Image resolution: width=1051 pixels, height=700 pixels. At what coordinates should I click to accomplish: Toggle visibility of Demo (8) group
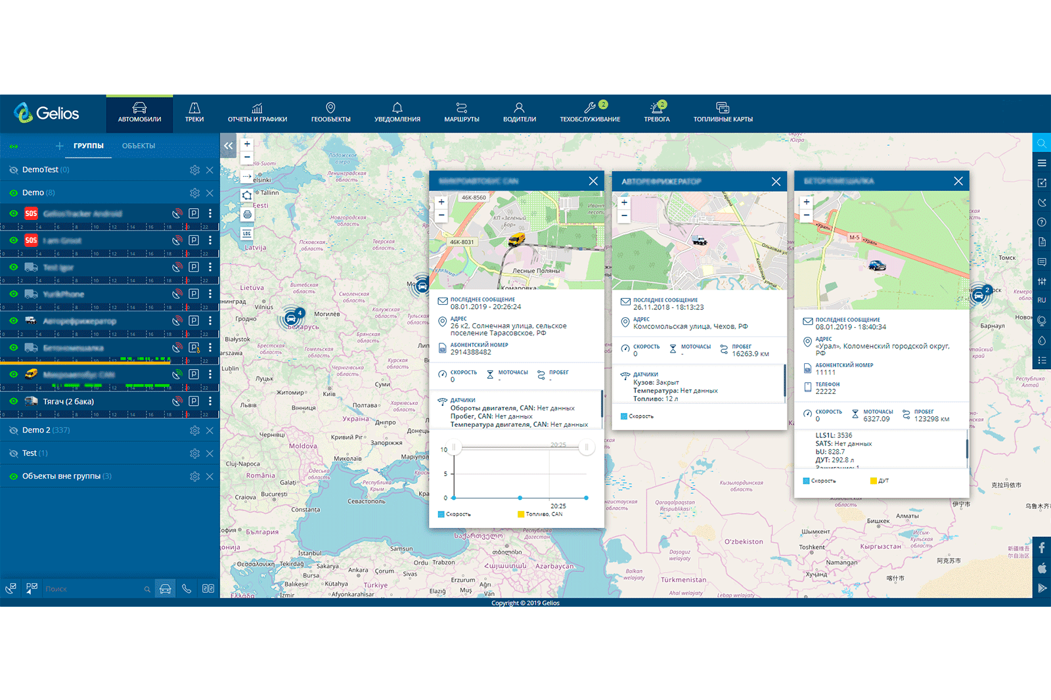click(13, 193)
